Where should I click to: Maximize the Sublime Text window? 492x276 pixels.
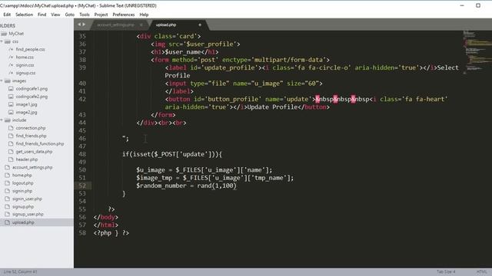(478, 5)
